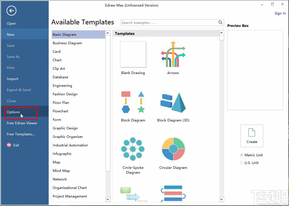Screen dimensions: 289x206
Task: Click the Sign In link
Action: (280, 13)
